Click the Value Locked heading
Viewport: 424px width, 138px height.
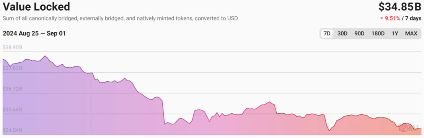point(36,7)
